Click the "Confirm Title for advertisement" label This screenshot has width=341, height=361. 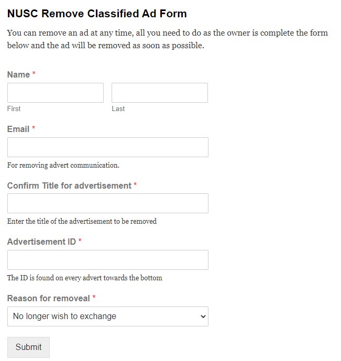69,185
